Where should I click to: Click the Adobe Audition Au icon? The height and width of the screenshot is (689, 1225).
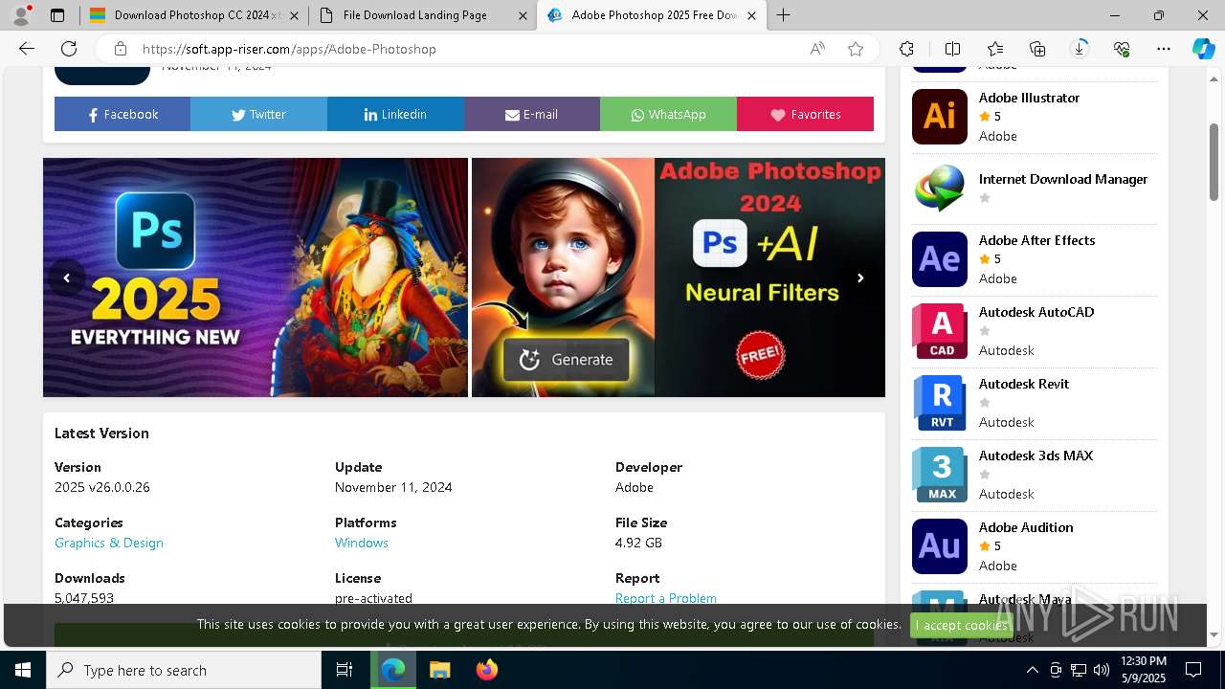click(x=940, y=546)
